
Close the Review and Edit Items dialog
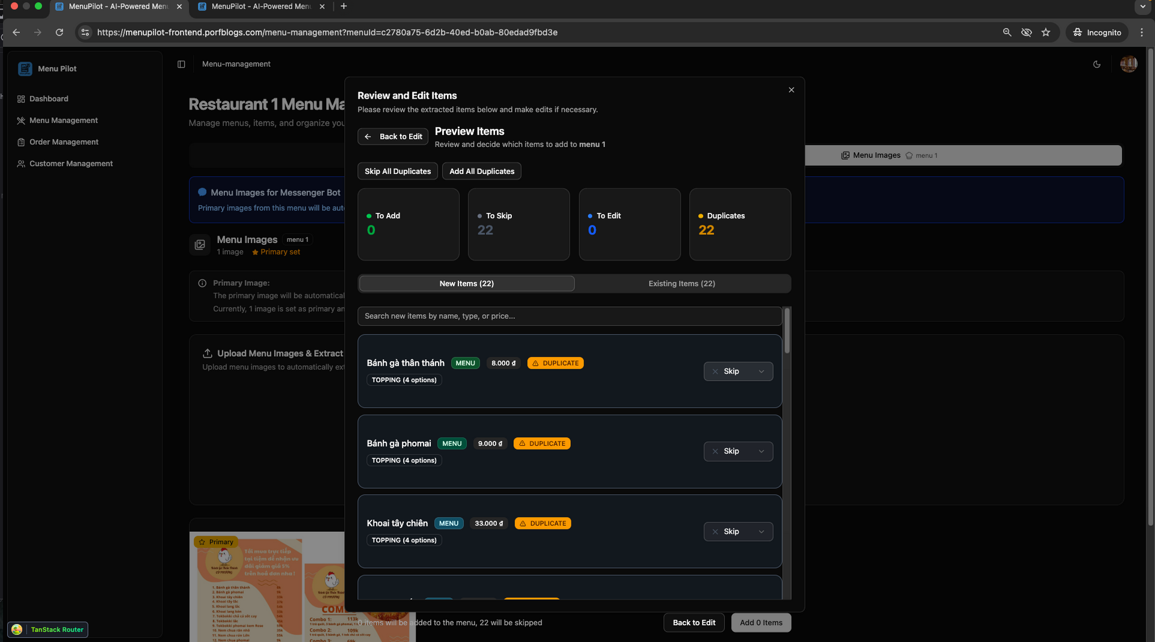[791, 90]
